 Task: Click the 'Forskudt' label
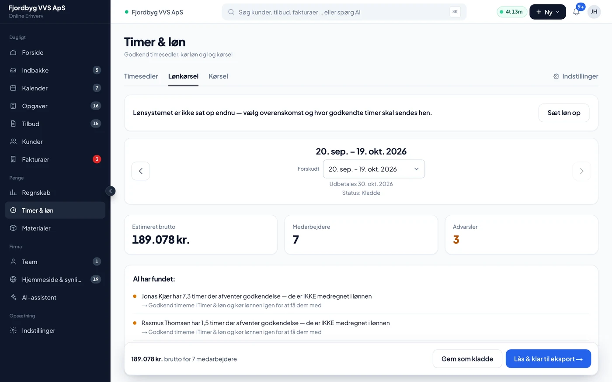309,169
